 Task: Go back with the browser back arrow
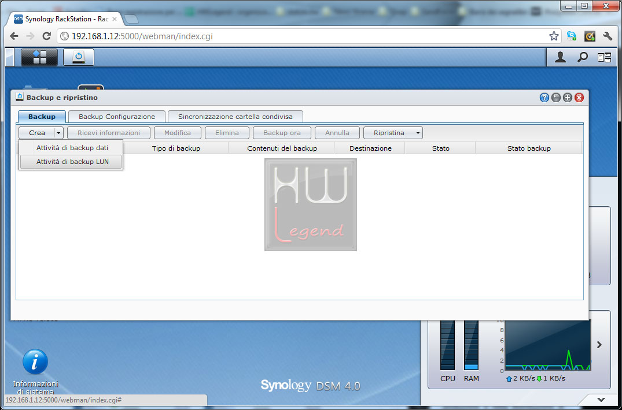click(x=14, y=36)
